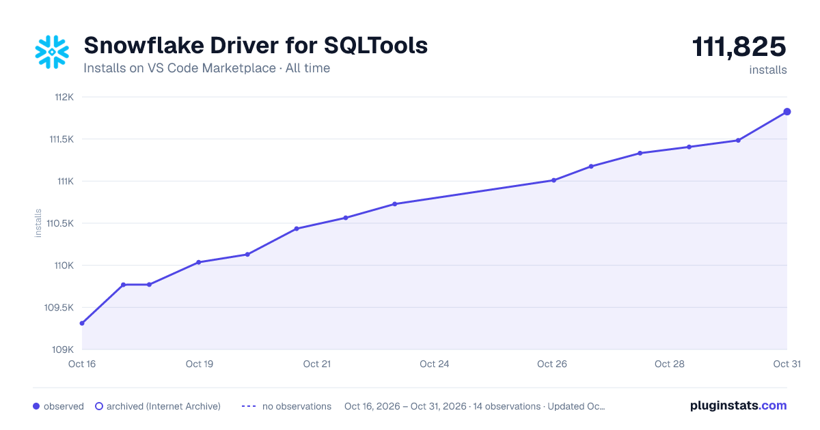Viewport: 820px width, 430px height.
Task: Click the Oct 26 x-axis label
Action: (552, 364)
